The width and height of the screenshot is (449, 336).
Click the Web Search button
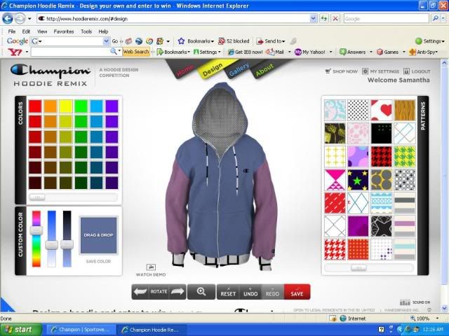click(x=136, y=52)
